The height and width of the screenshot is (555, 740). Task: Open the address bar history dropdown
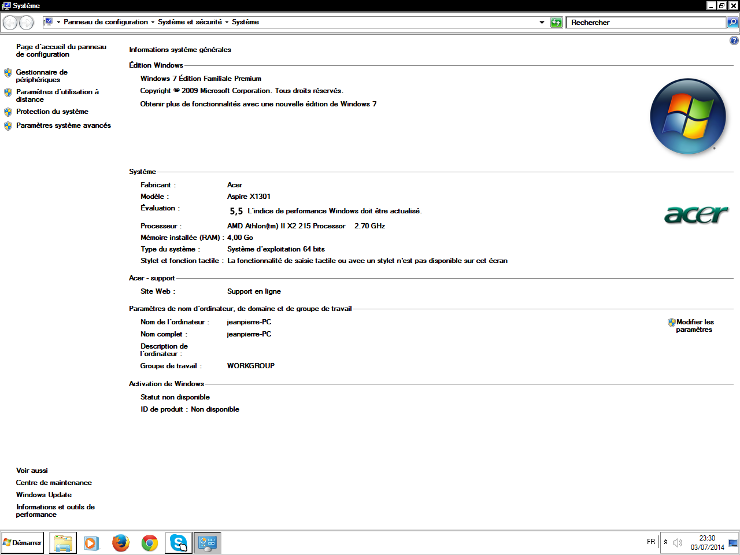[x=542, y=23]
